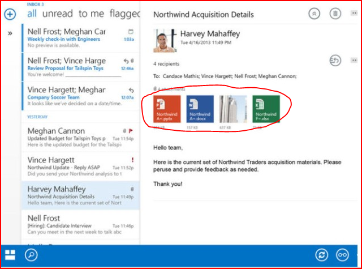Open the Northwind .xlsx attachment

[266, 109]
